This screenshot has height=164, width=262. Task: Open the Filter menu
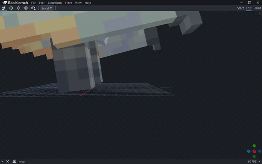68,3
